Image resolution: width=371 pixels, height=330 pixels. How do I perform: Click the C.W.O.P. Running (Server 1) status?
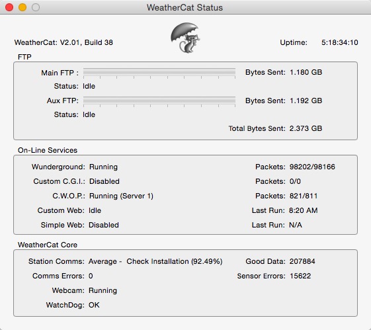121,196
